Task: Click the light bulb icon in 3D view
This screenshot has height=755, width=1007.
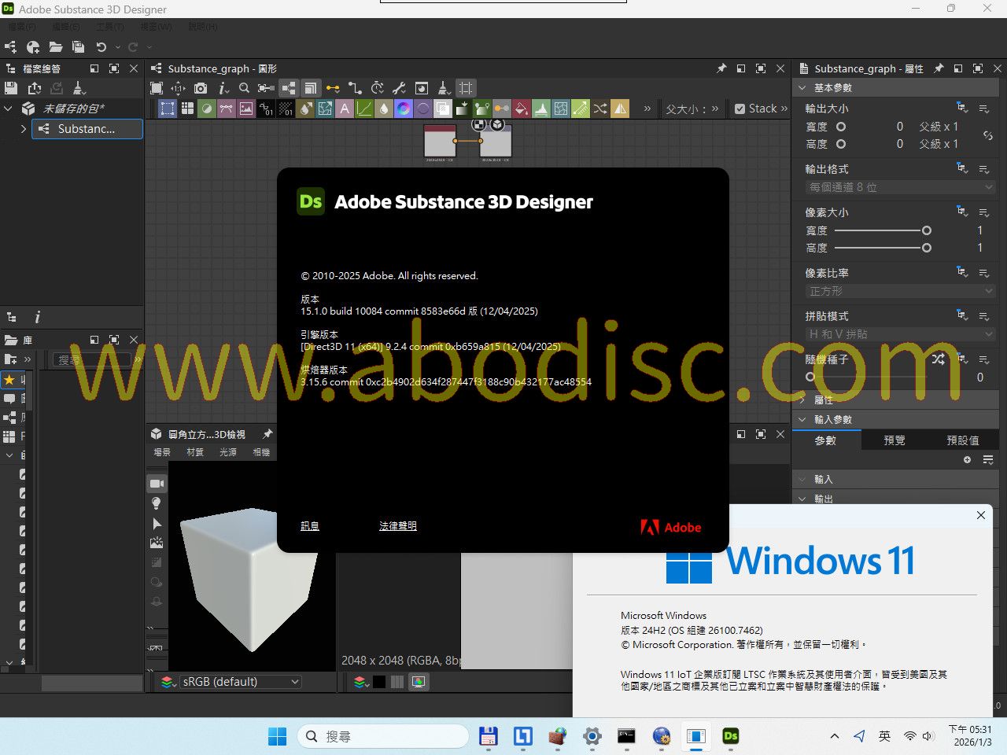Action: 157,503
